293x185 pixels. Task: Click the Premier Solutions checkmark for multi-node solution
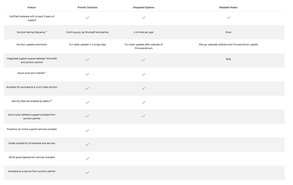pyautogui.click(x=88, y=88)
